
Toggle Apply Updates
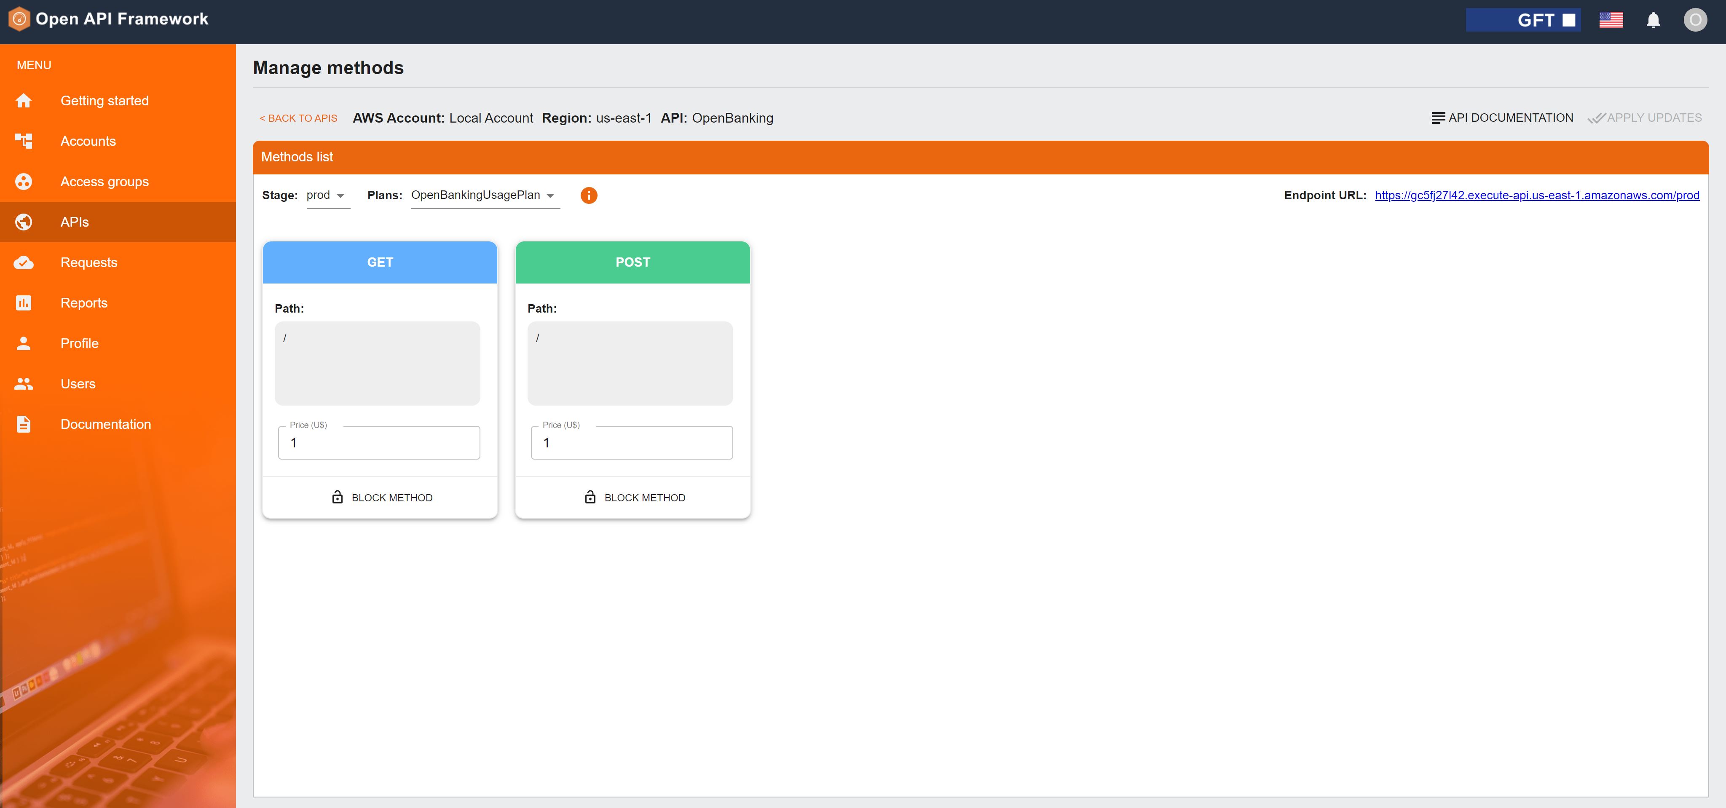point(1645,118)
